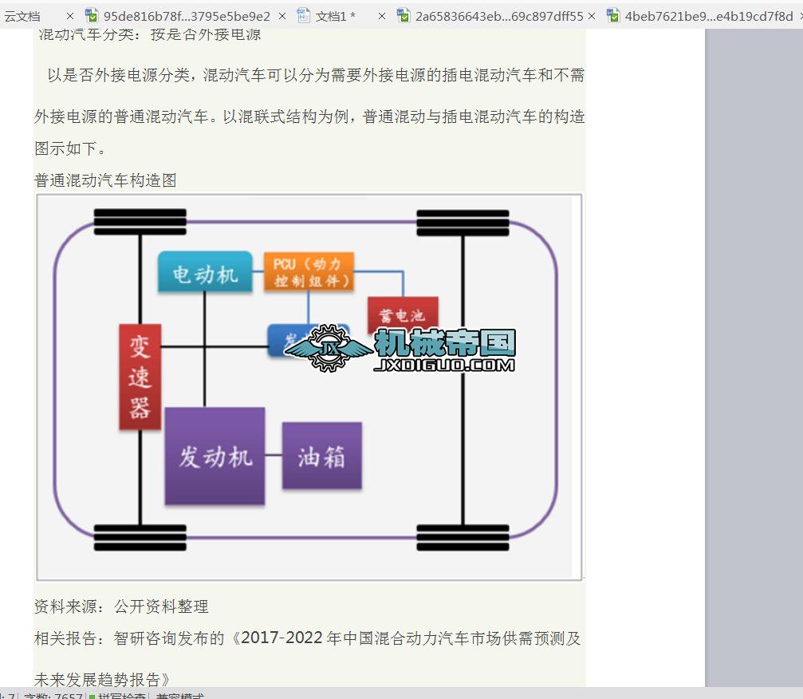Click the 油箱 box in the diagram
Screen dimensions: 803x699
(321, 456)
